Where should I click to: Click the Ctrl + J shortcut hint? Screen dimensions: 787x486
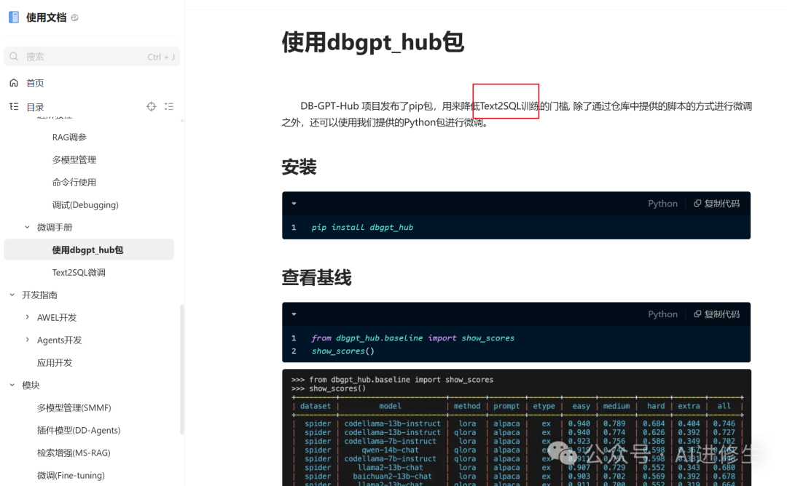point(161,57)
